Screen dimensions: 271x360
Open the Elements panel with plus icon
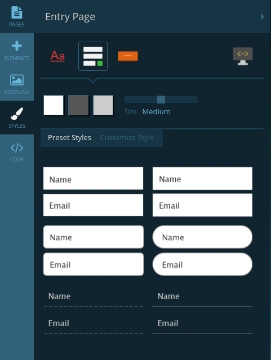[x=17, y=50]
